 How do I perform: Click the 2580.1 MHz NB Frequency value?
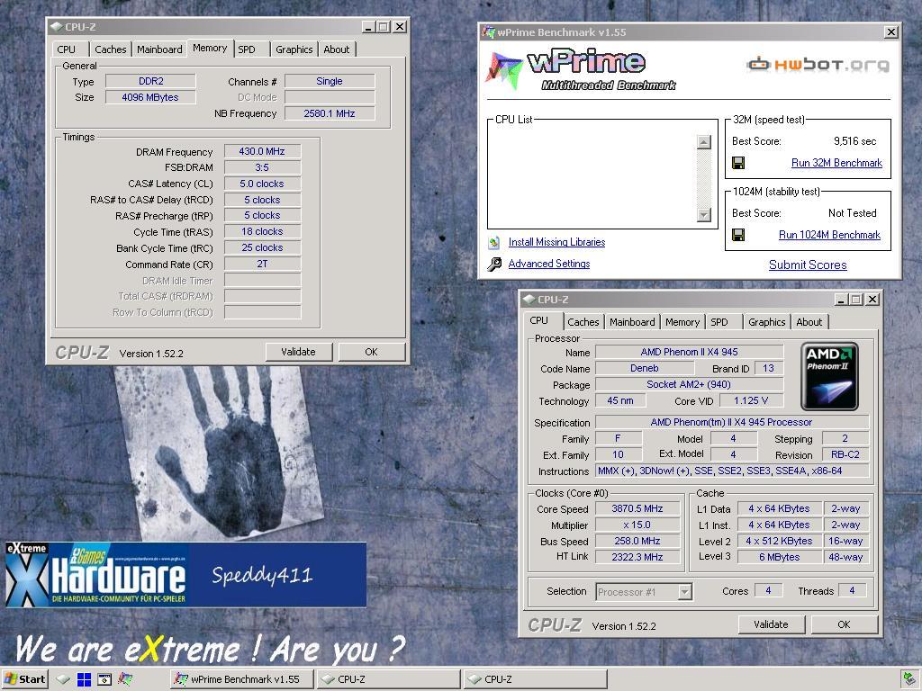[x=330, y=113]
